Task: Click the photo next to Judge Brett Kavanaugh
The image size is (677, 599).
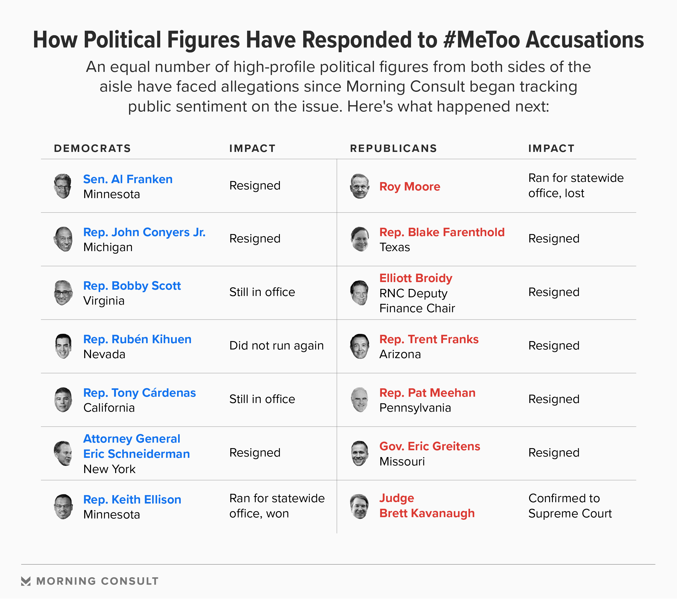Action: (x=359, y=507)
